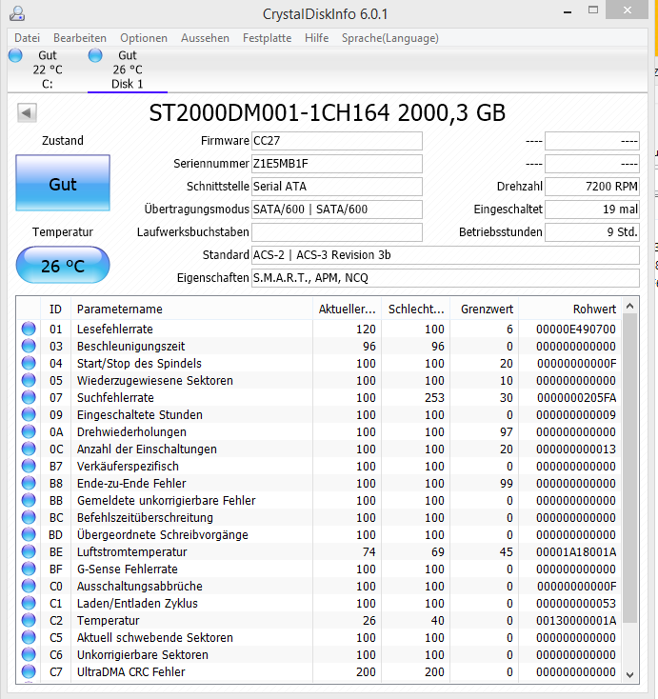
Task: Click the previous disk arrow button
Action: point(27,112)
